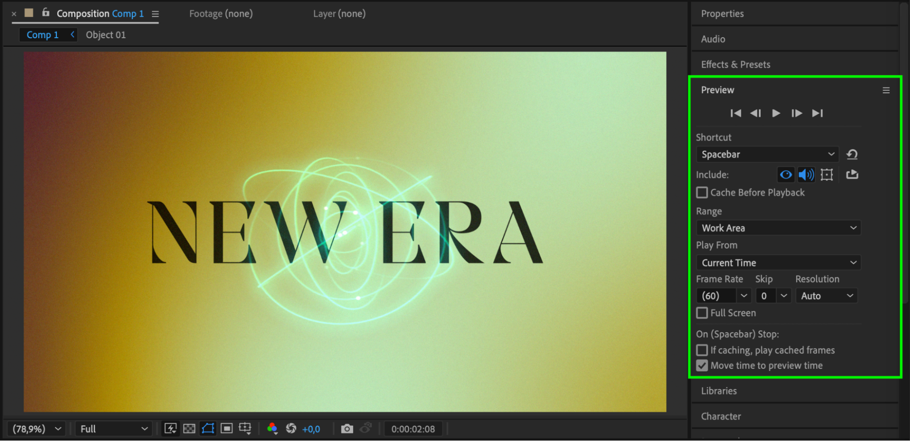Screen dimensions: 910x441
Task: Jump to the first frame
Action: tap(736, 113)
